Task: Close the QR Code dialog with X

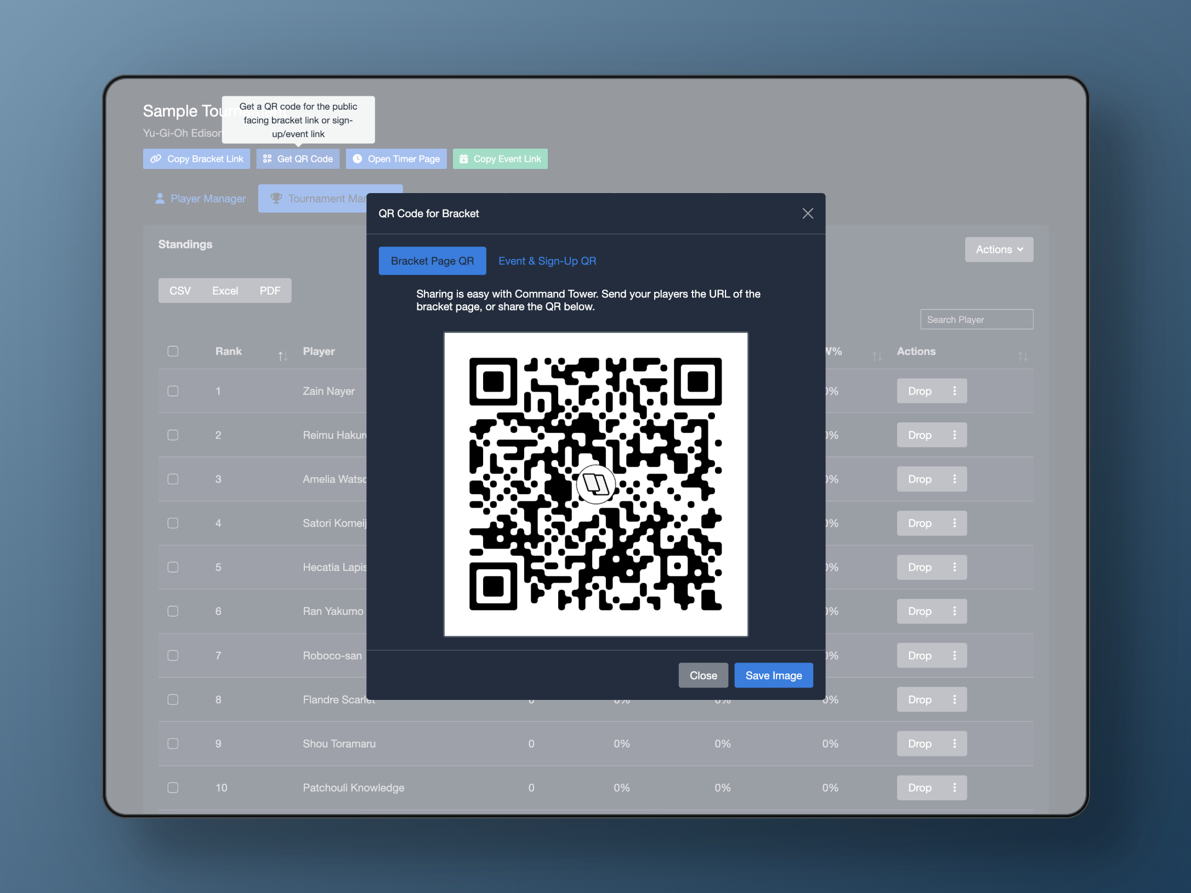Action: pos(807,213)
